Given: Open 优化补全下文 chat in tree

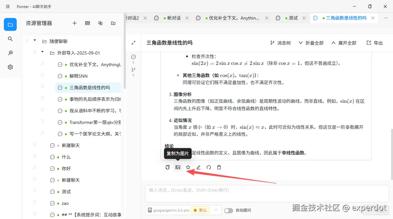Looking at the screenshot, I should [88, 65].
